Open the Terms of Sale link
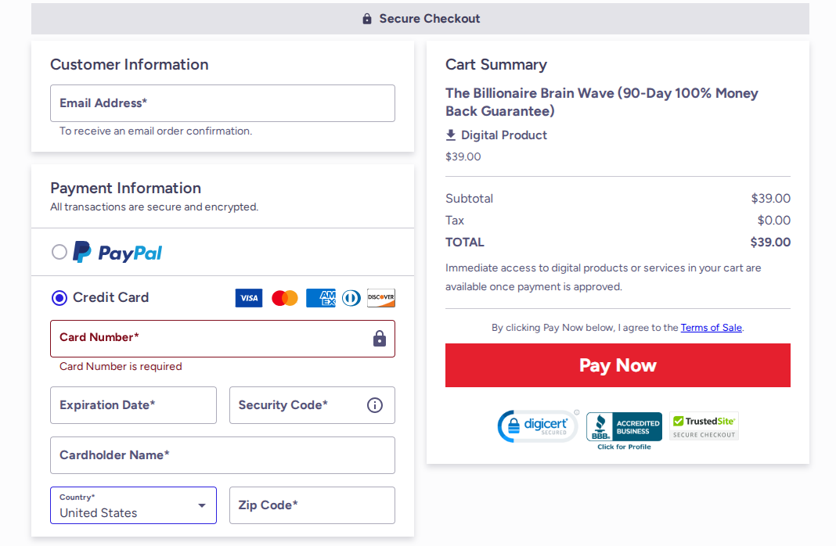Image resolution: width=836 pixels, height=546 pixels. pyautogui.click(x=711, y=328)
